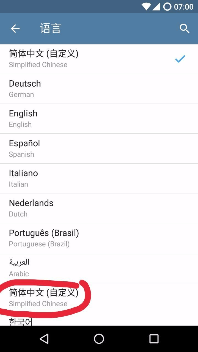Image resolution: width=198 pixels, height=352 pixels.
Task: Select English as the language
Action: tap(99, 119)
